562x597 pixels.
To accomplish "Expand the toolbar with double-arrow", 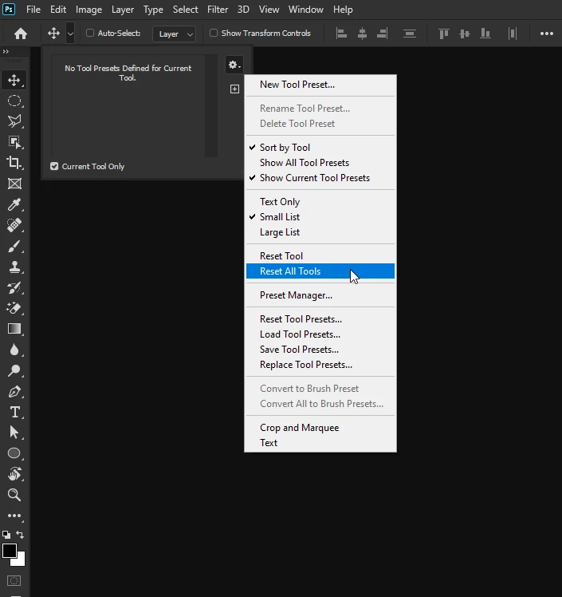I will click(6, 51).
